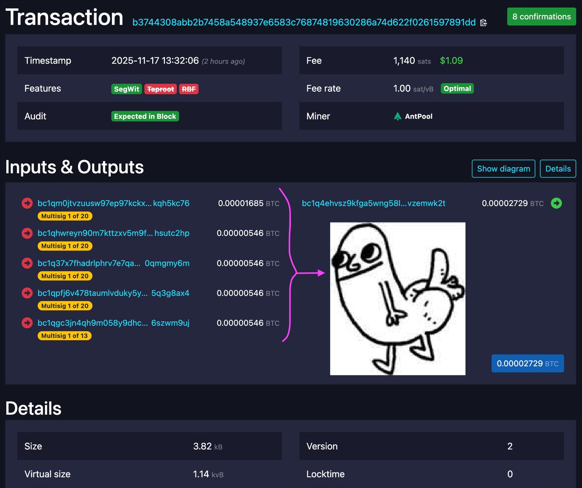Open transaction hash b3744308abb2b... link
This screenshot has width=582, height=488.
[304, 22]
